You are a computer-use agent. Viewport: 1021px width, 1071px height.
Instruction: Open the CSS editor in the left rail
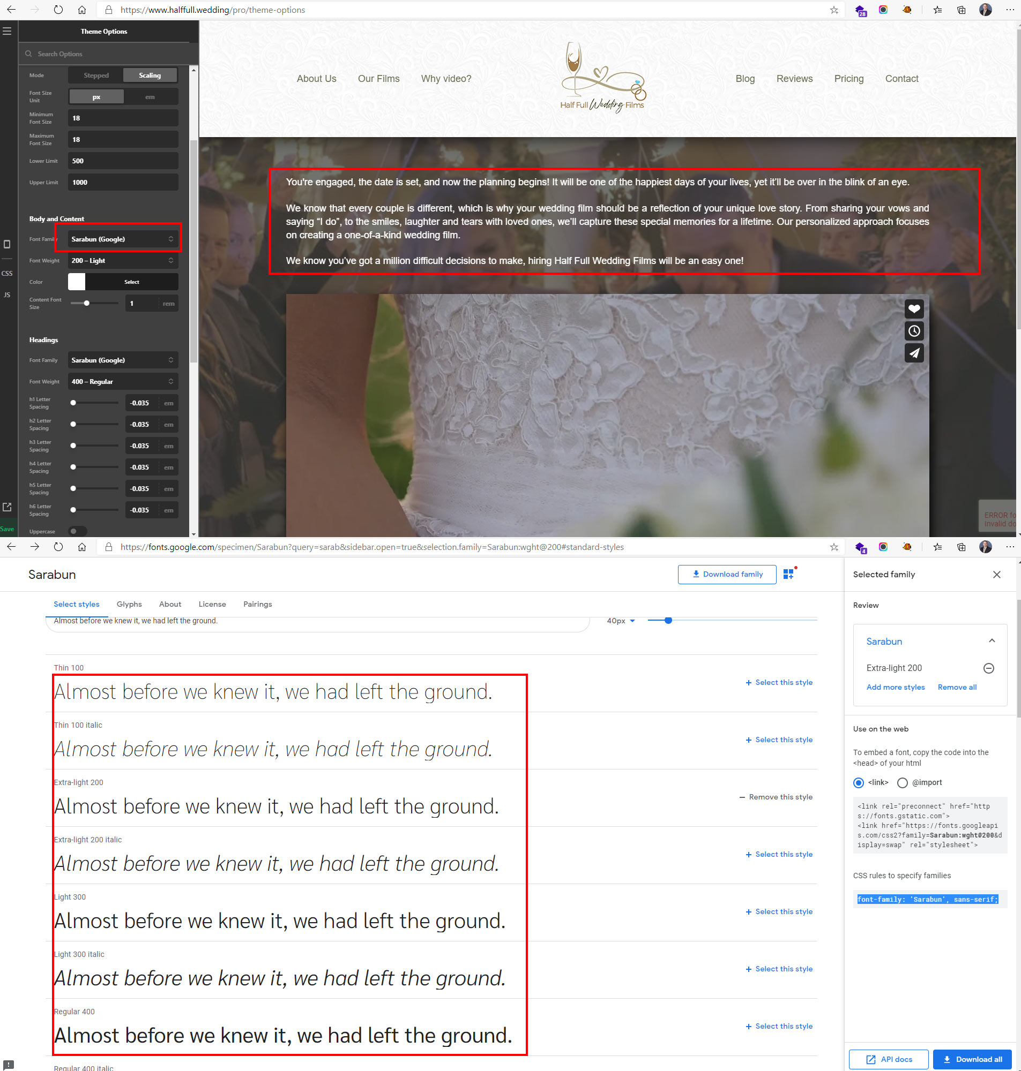[x=7, y=274]
